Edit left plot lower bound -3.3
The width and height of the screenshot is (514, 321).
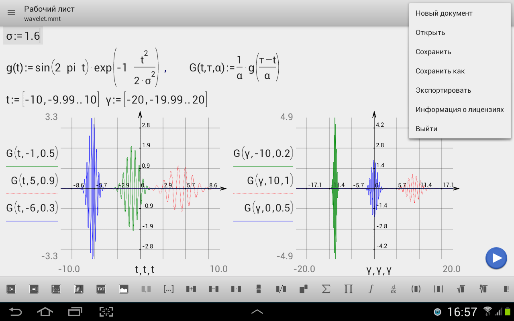click(49, 256)
